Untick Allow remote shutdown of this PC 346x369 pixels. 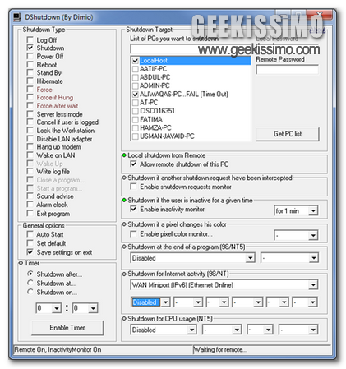tap(133, 164)
